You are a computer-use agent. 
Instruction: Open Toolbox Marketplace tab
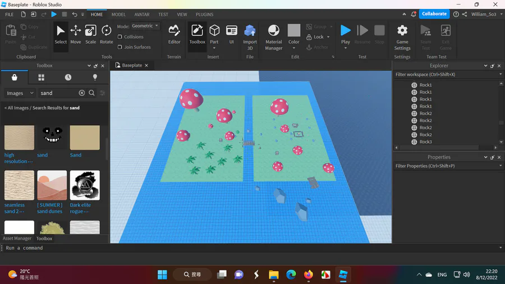15,77
